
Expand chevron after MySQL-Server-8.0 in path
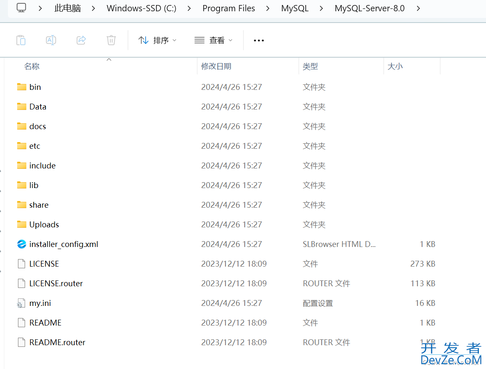click(x=418, y=8)
